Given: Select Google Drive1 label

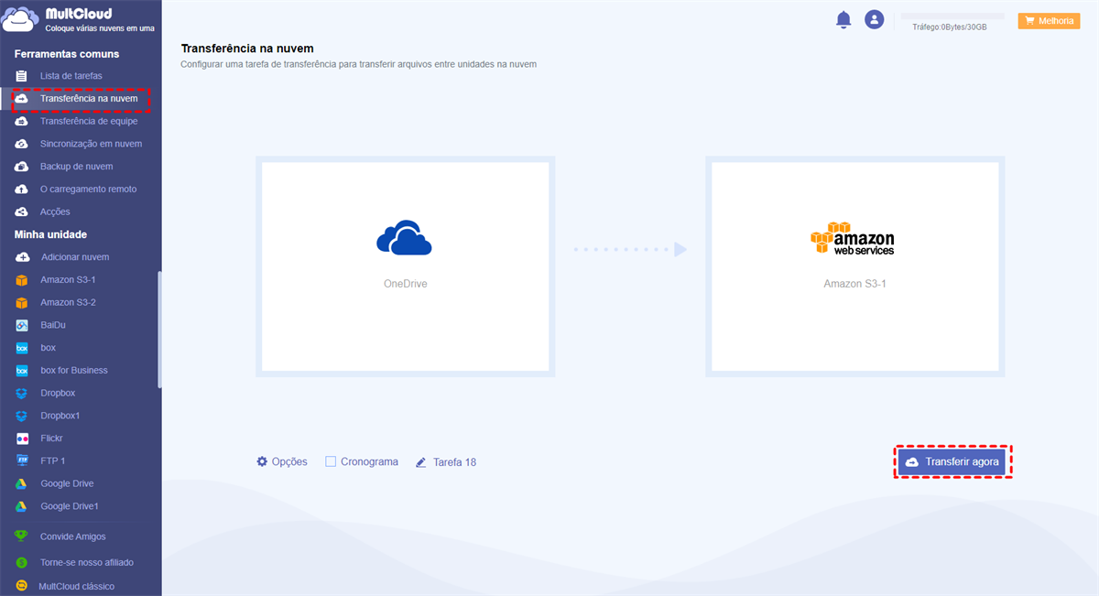Looking at the screenshot, I should point(70,506).
